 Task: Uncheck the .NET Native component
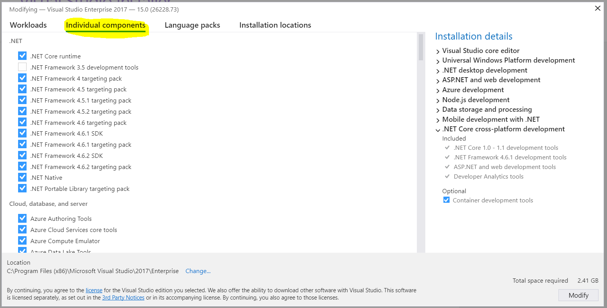22,177
